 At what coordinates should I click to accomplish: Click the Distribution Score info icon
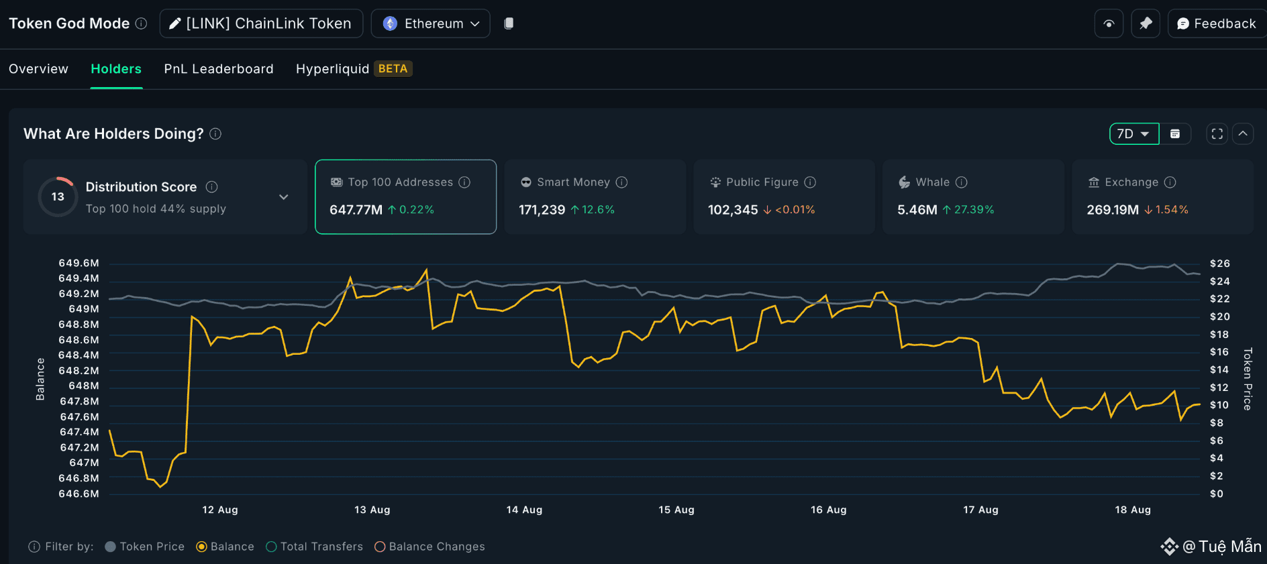coord(211,187)
